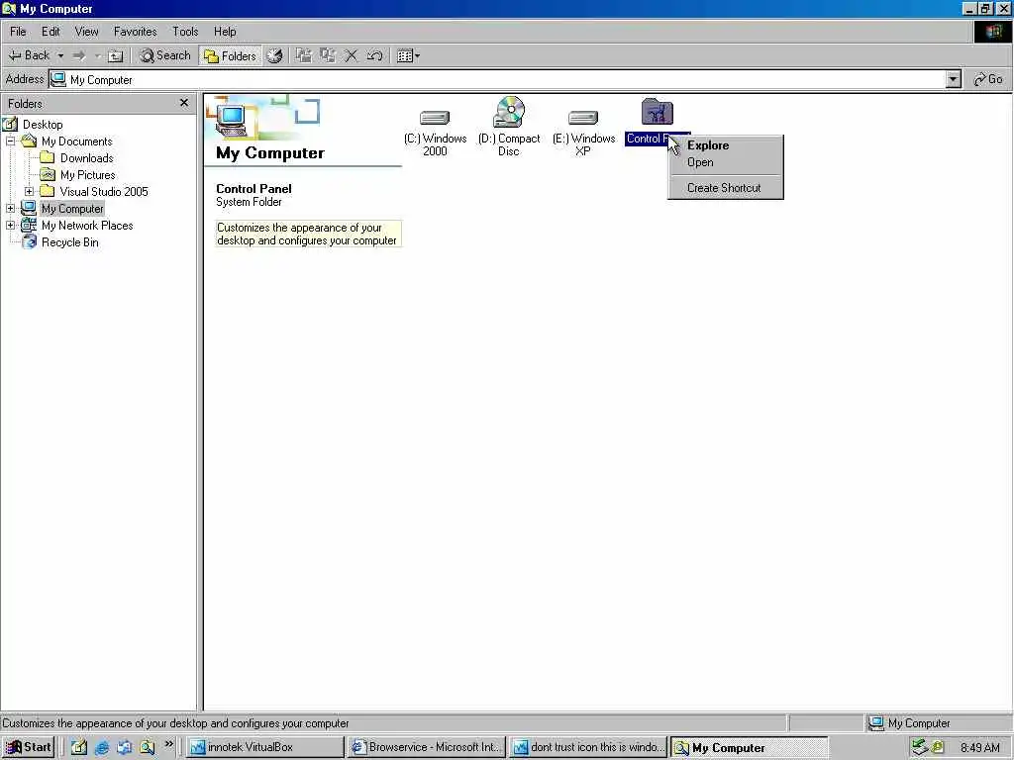Expand the My Computer tree node

pos(10,208)
